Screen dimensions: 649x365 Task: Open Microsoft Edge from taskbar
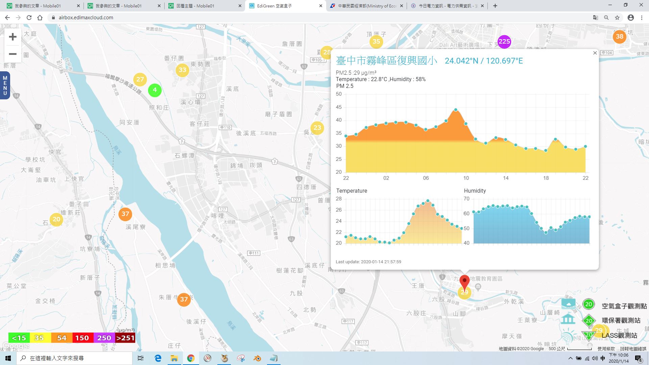click(158, 358)
